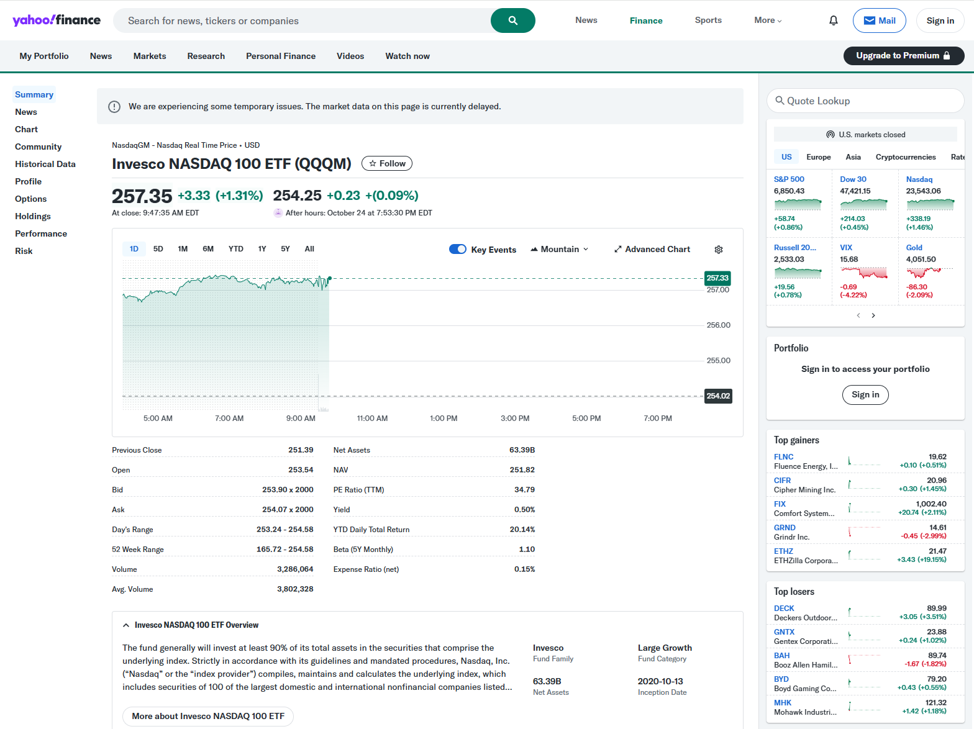The width and height of the screenshot is (974, 729).
Task: Click the green search magnifier button
Action: [512, 20]
